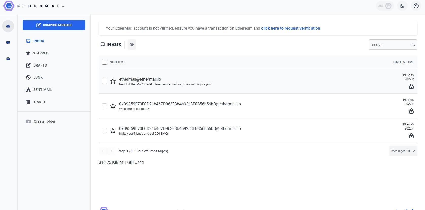Check the select-all checkbox beside SUBJECT
This screenshot has width=425, height=210.
104,62
